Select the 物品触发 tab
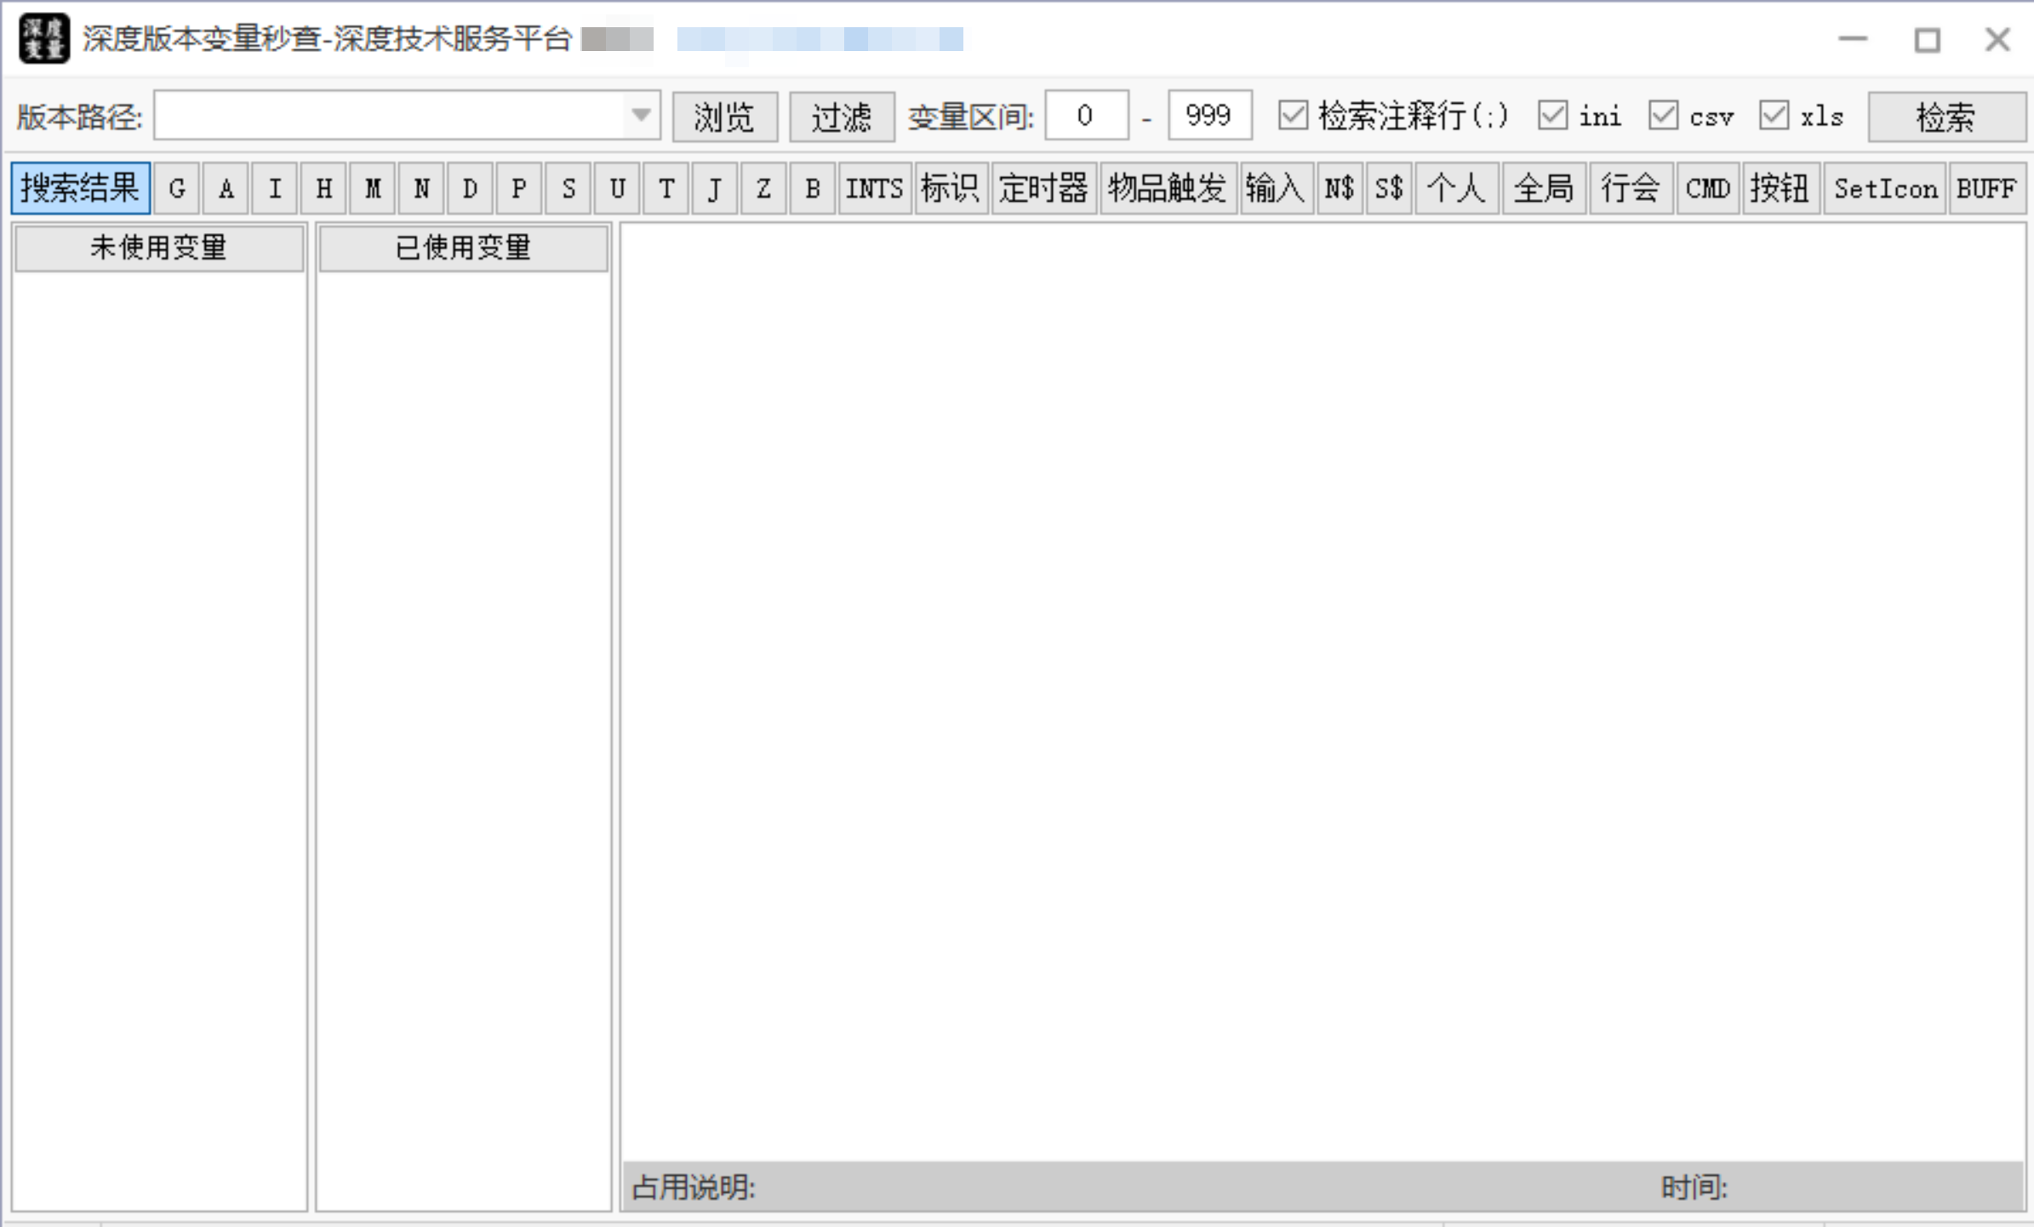The image size is (2034, 1227). tap(1168, 188)
